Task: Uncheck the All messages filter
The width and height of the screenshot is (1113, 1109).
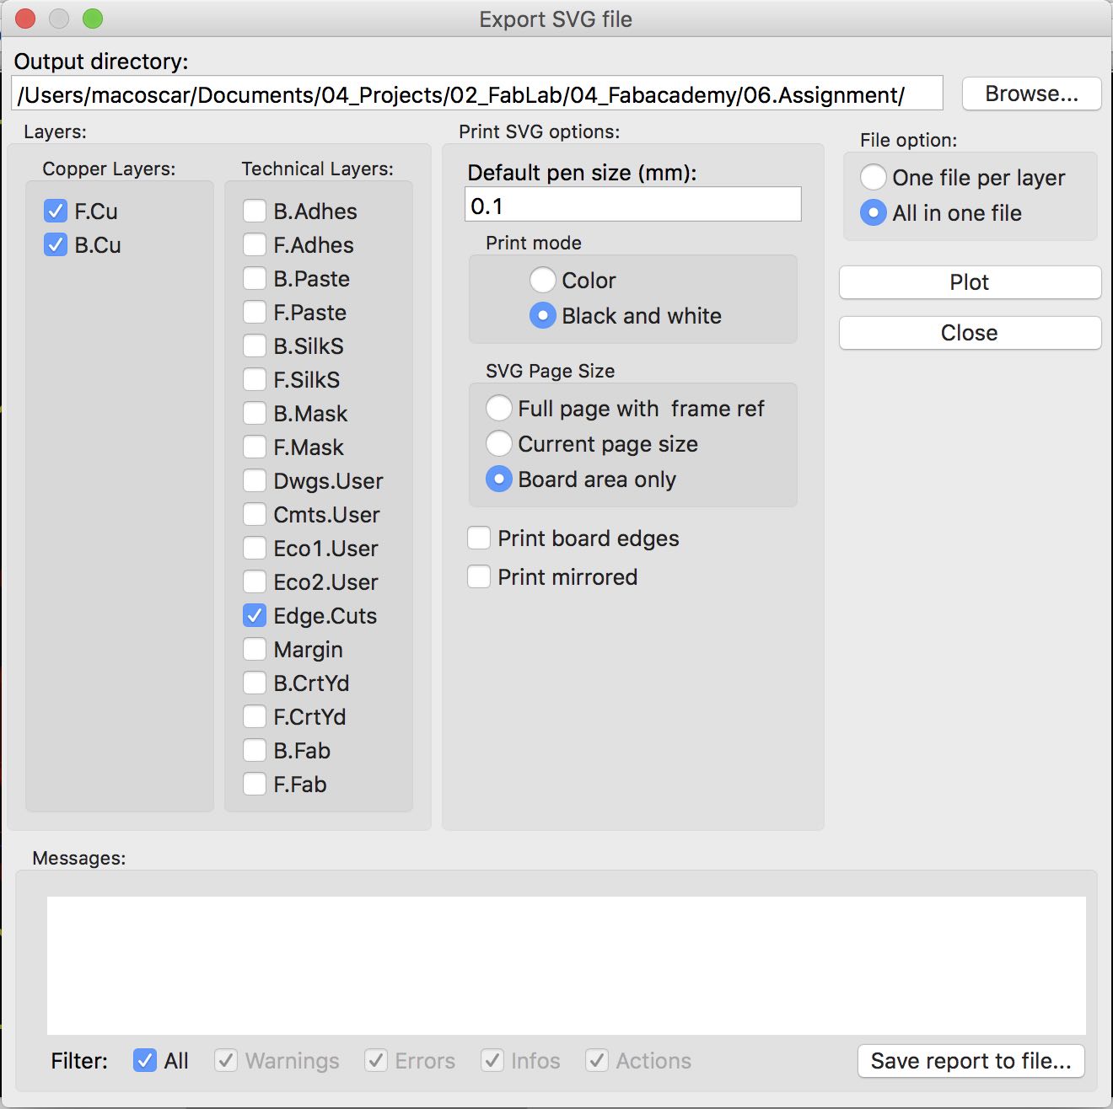Action: (145, 1060)
